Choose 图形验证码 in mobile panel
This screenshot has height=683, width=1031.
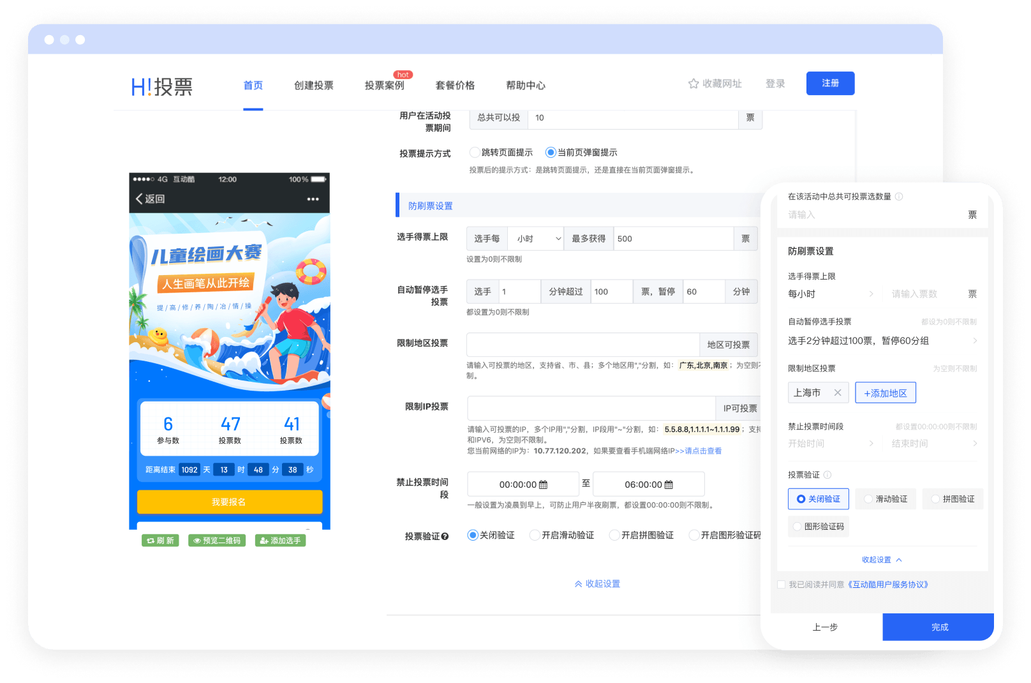click(x=819, y=526)
